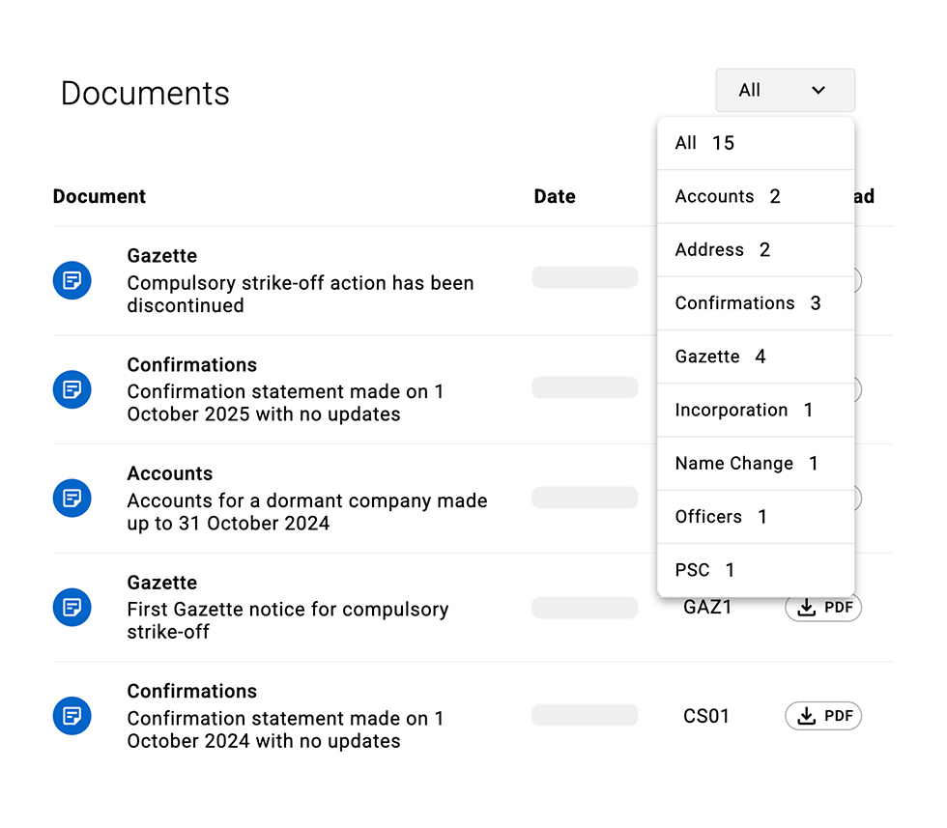Select PSC from the filter menu
The width and height of the screenshot is (947, 828).
755,570
